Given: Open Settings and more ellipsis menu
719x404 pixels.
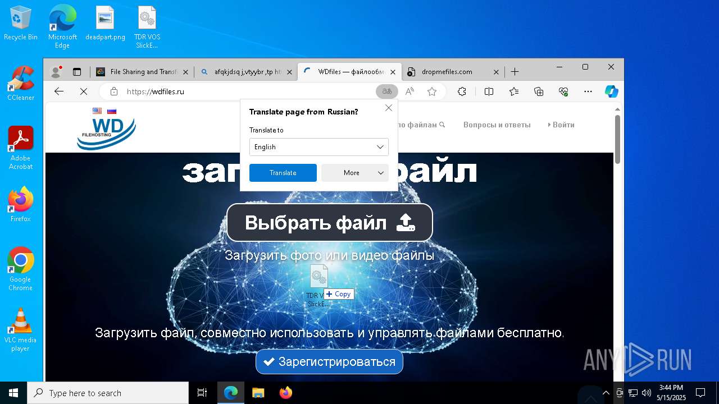Looking at the screenshot, I should pos(588,91).
